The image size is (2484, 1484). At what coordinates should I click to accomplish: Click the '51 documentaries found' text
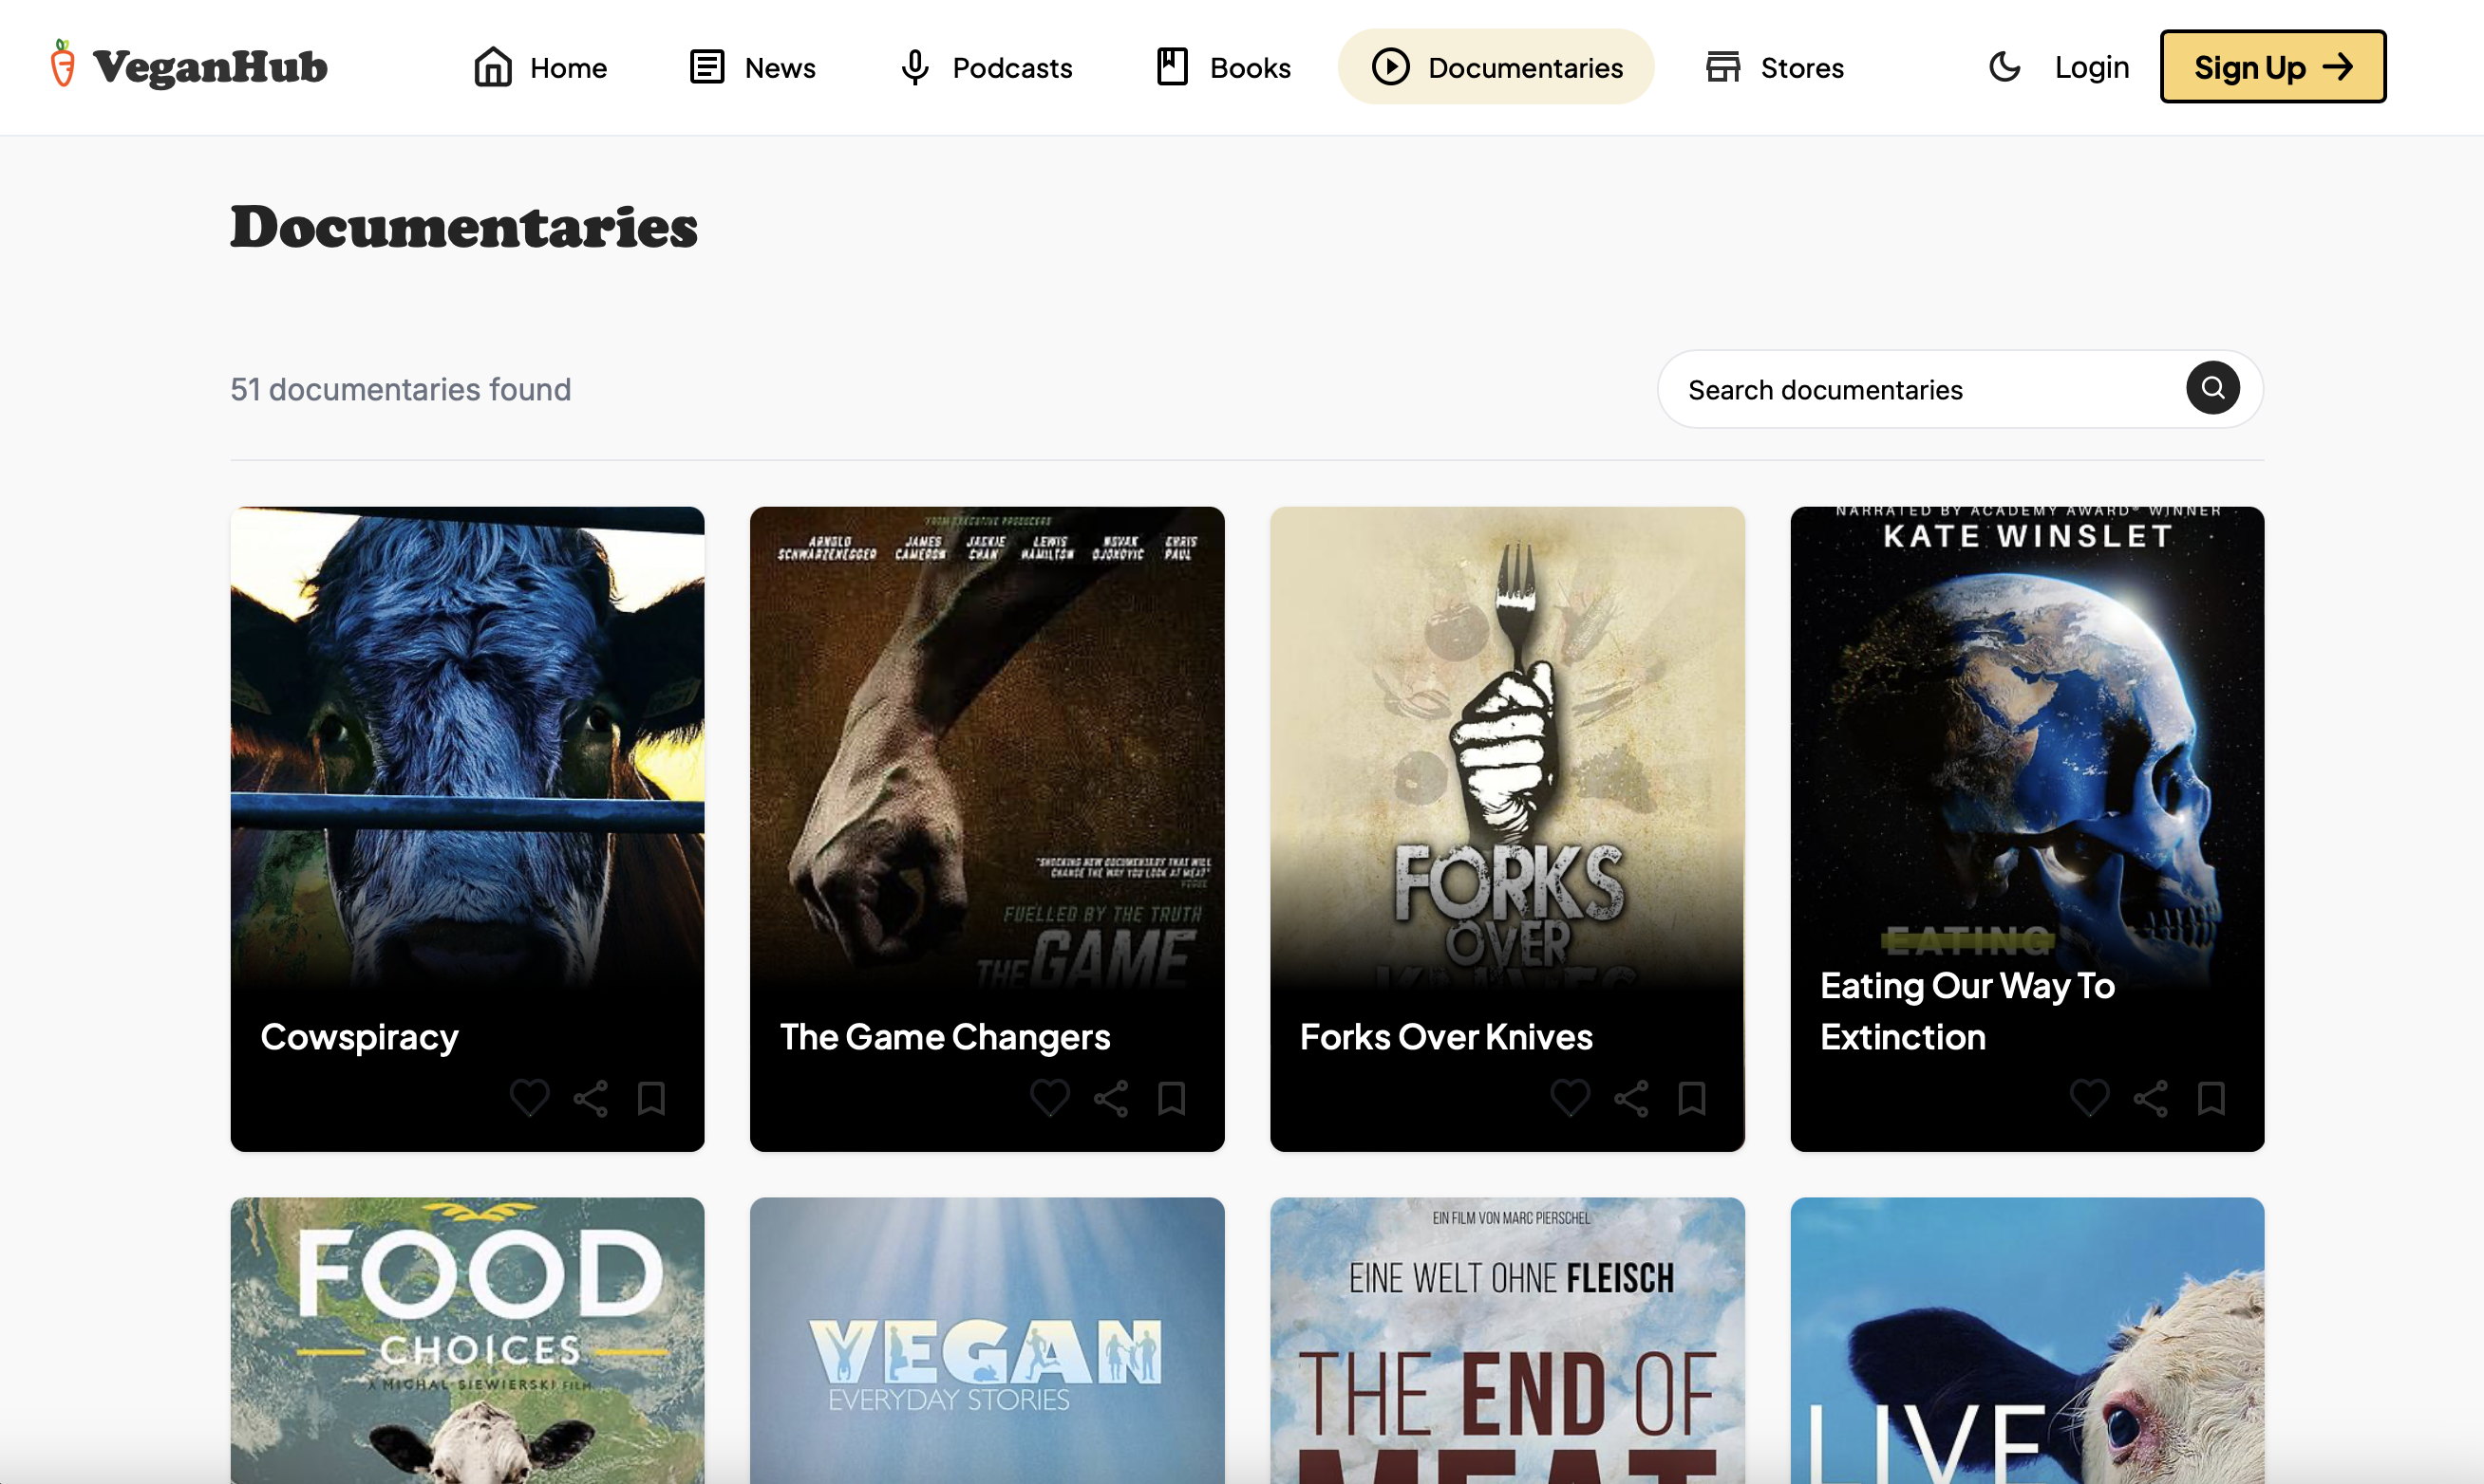(x=400, y=389)
